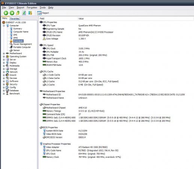Viewport: 194px width, 169px height.
Task: Select the Motherboard ID row
Action: click(116, 95)
